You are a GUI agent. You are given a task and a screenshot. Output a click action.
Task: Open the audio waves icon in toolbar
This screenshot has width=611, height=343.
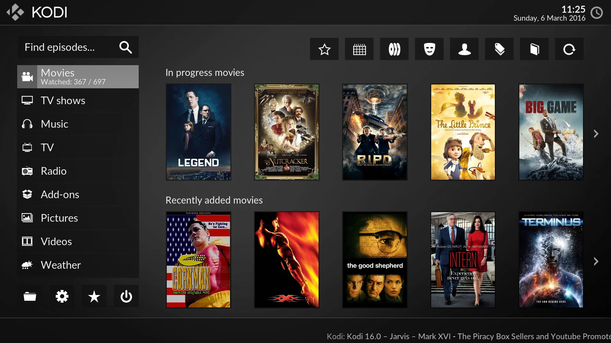[394, 49]
